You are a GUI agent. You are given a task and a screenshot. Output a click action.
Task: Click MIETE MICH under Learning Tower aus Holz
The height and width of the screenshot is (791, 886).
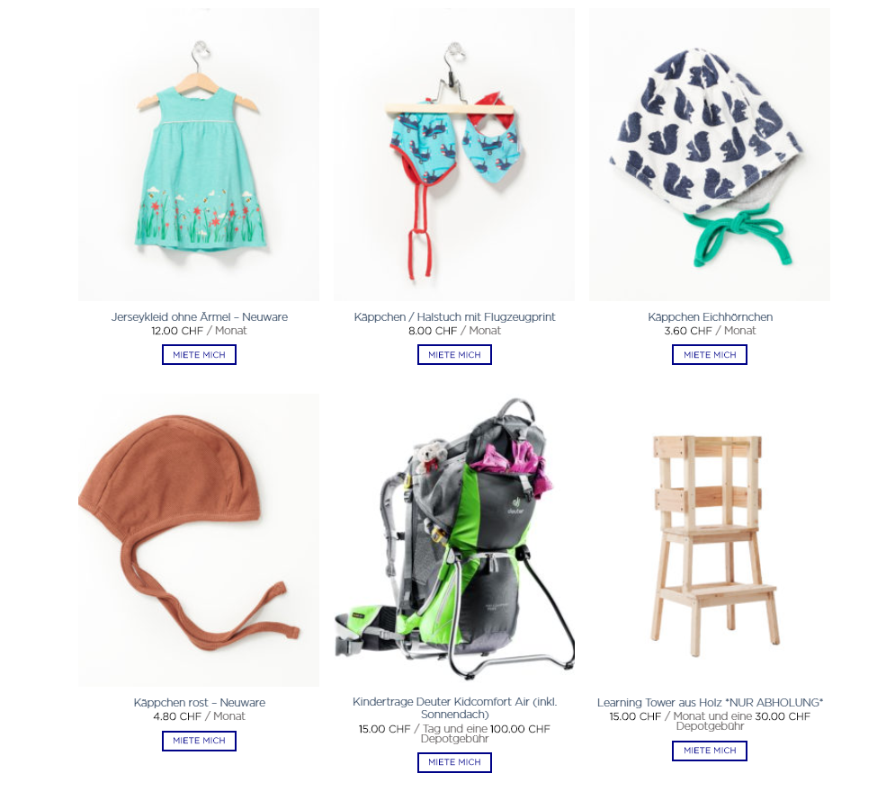coord(710,751)
